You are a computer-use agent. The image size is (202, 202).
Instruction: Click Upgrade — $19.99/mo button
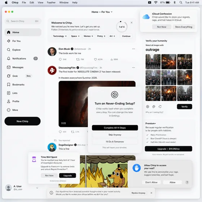168,149
